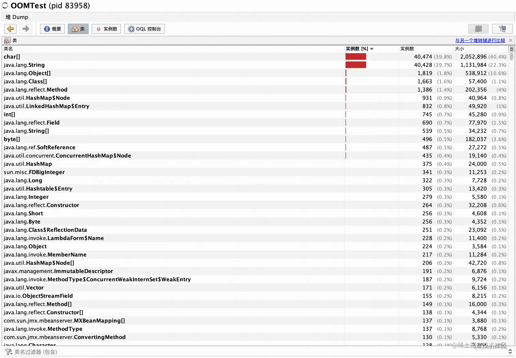This screenshot has width=516, height=358.
Task: Click the table column customization icon
Action: [511, 48]
